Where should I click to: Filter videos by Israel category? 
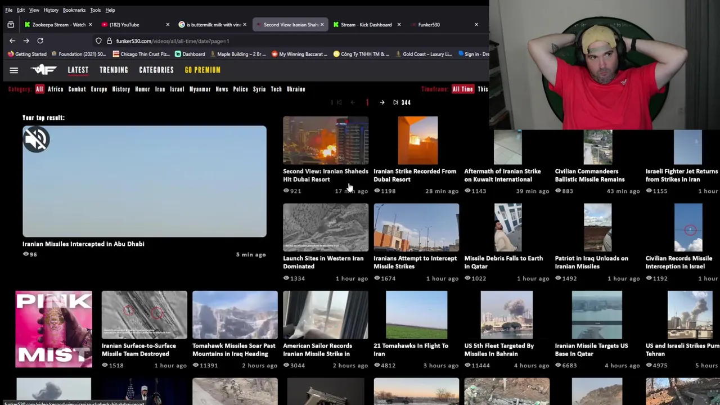tap(177, 89)
